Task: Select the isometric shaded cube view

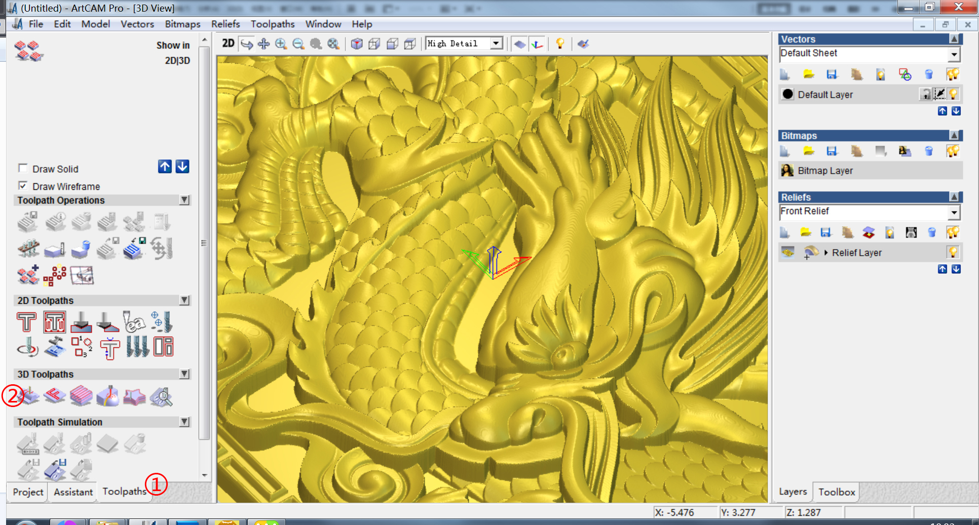Action: tap(357, 44)
